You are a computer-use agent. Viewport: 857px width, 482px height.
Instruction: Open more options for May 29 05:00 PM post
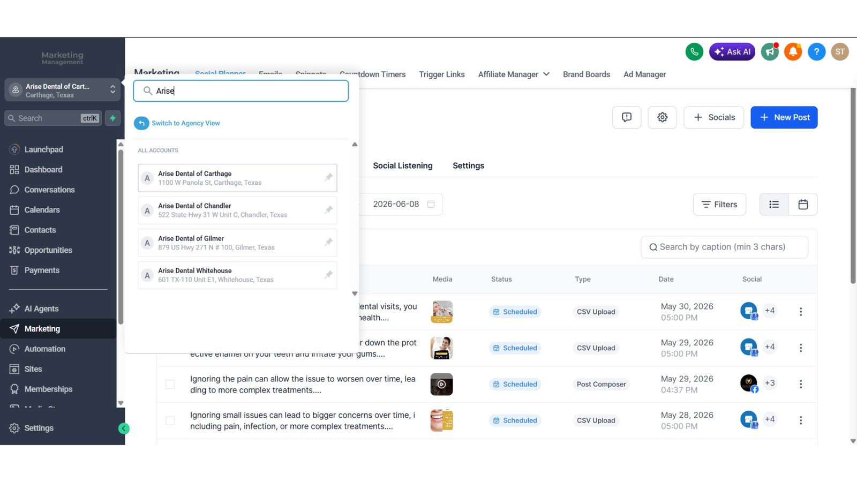point(801,348)
